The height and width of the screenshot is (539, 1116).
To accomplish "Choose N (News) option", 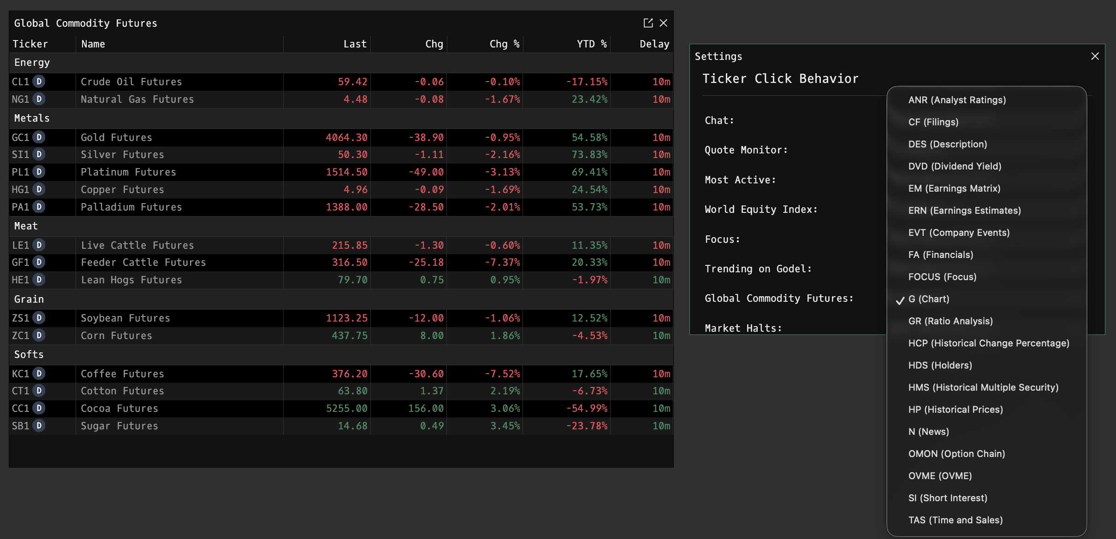I will click(x=986, y=432).
